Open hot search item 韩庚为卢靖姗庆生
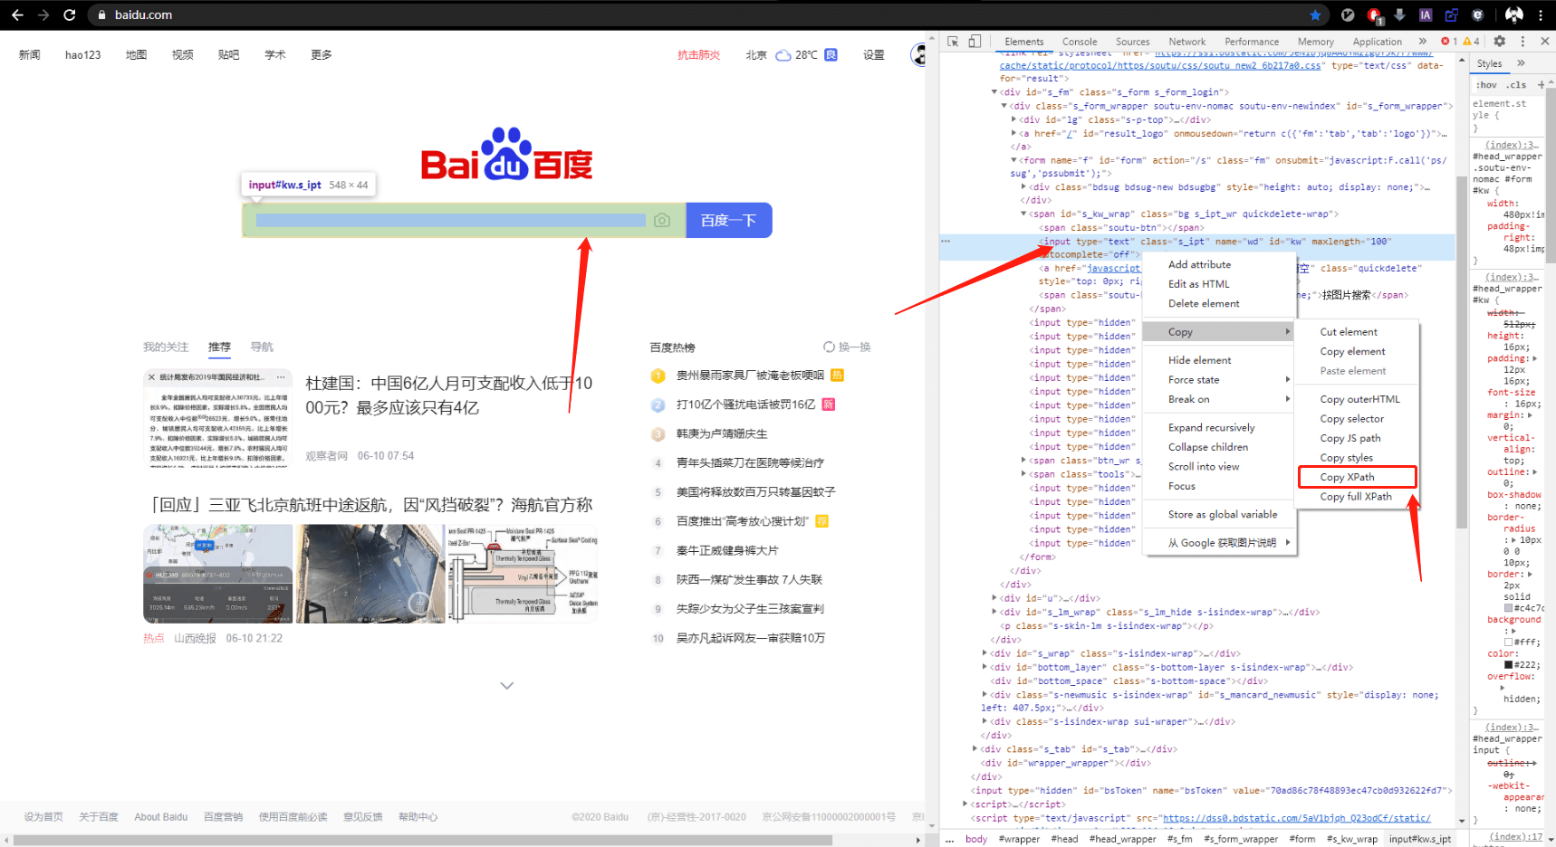 721,434
